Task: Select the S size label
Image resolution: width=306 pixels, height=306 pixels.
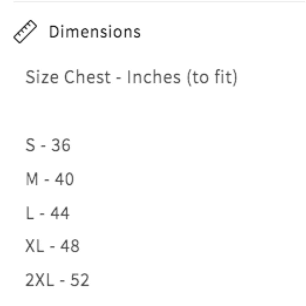Action: 30,145
